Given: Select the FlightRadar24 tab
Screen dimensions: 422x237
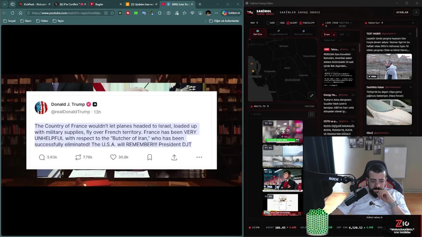Looking at the screenshot, I should (278, 33).
